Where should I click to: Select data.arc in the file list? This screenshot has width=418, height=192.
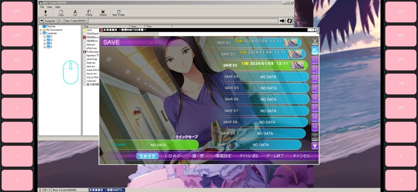pyautogui.click(x=89, y=45)
